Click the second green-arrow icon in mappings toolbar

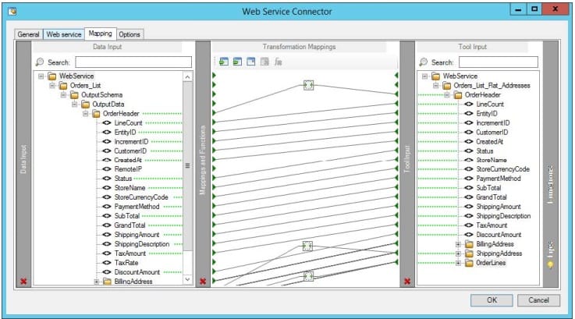point(237,62)
